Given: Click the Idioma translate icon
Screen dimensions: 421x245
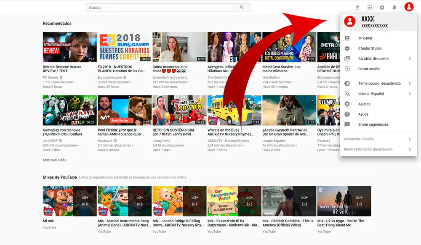Looking at the screenshot, I should [x=347, y=94].
